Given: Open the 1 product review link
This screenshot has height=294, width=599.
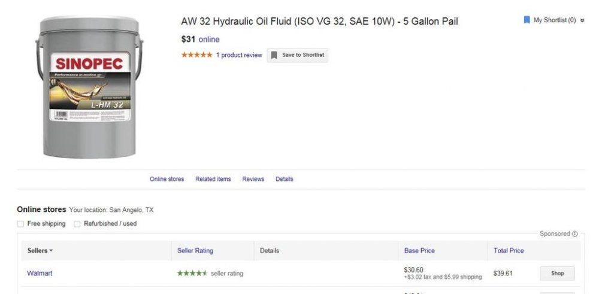Looking at the screenshot, I should [x=239, y=55].
